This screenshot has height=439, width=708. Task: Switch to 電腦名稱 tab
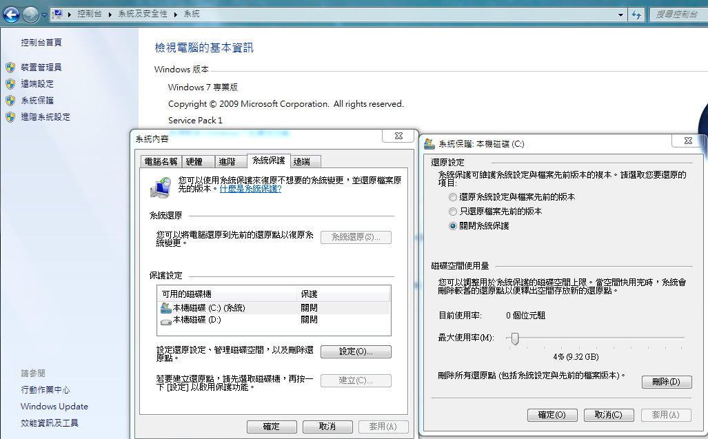(161, 161)
